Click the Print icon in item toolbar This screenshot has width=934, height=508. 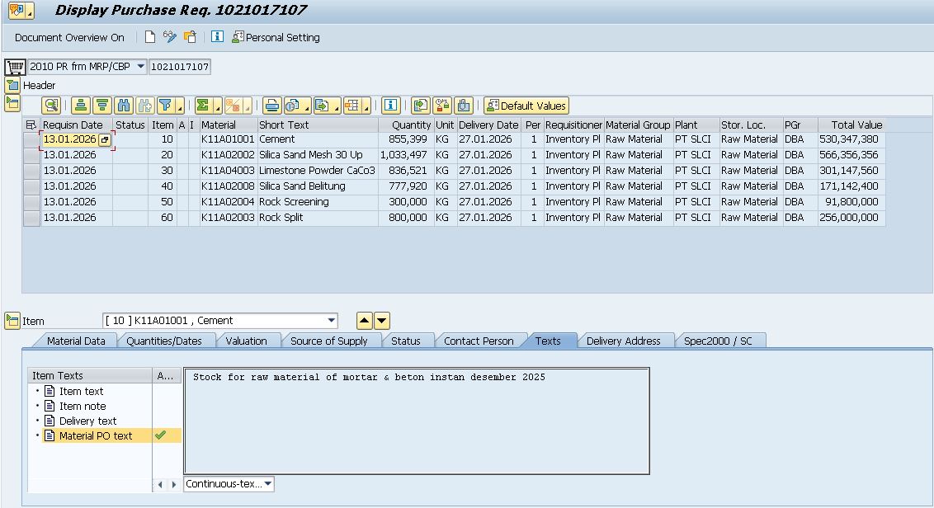pos(271,106)
